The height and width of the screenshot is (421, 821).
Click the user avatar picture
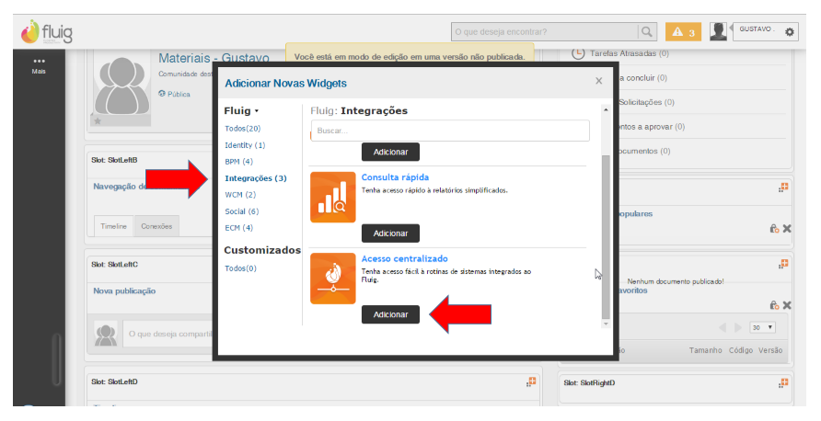pos(718,31)
